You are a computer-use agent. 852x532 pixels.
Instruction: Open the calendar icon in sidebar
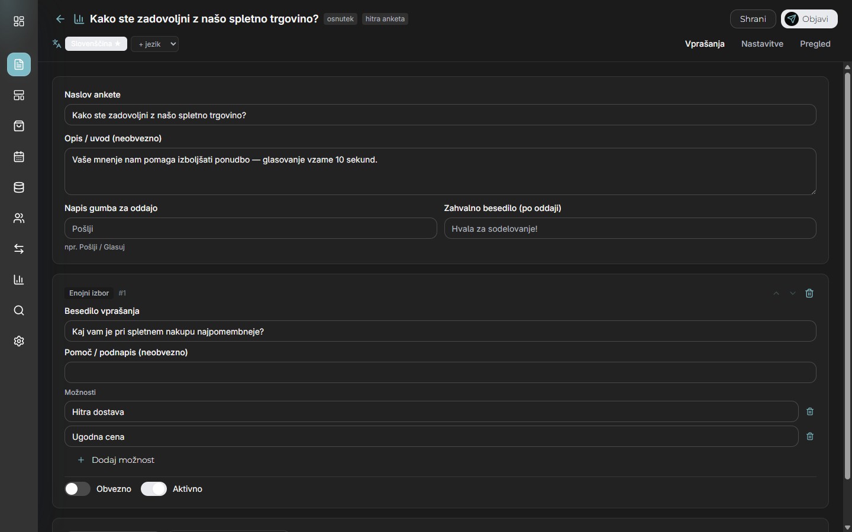19,157
